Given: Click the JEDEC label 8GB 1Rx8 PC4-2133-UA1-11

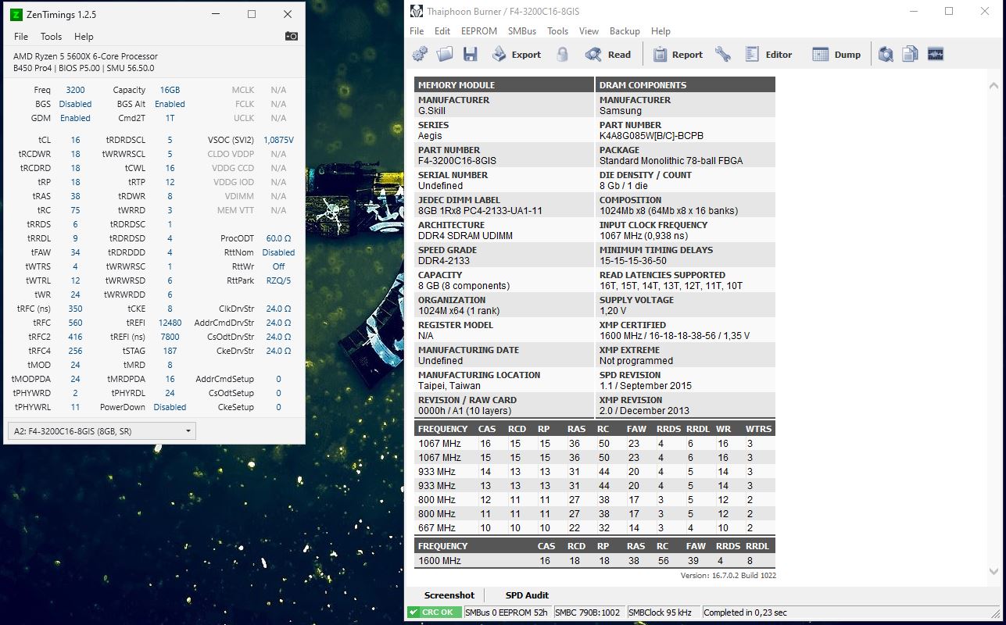Looking at the screenshot, I should (x=480, y=211).
